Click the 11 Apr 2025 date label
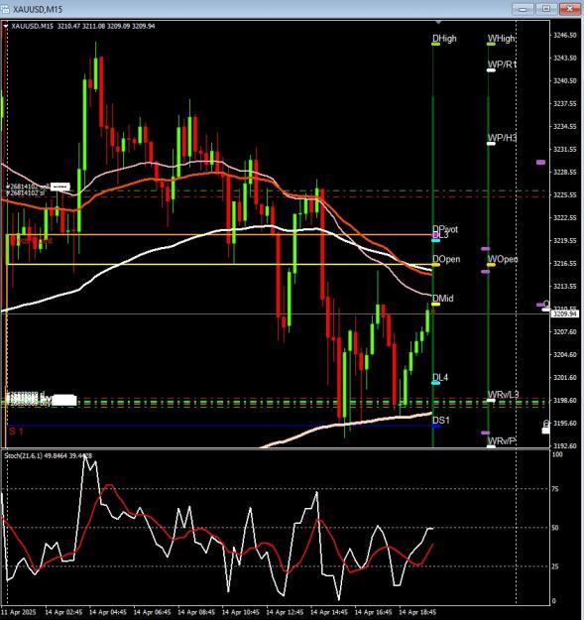 click(19, 612)
